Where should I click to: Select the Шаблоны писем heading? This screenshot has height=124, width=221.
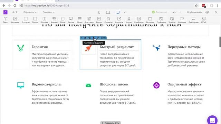tap(114, 84)
